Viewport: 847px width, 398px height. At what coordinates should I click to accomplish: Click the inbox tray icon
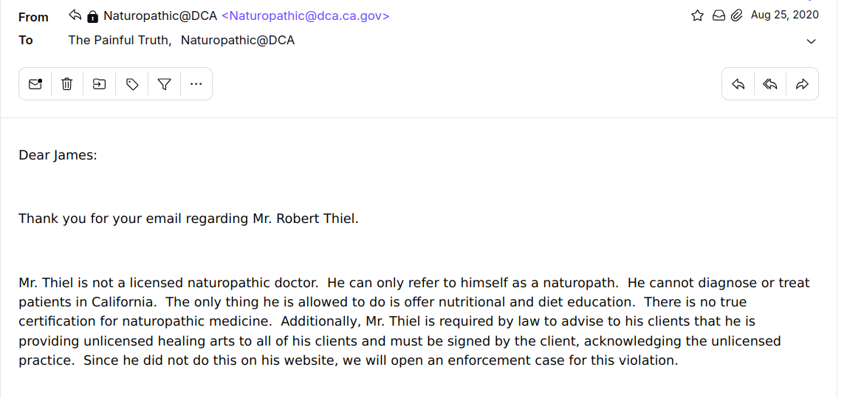point(719,16)
